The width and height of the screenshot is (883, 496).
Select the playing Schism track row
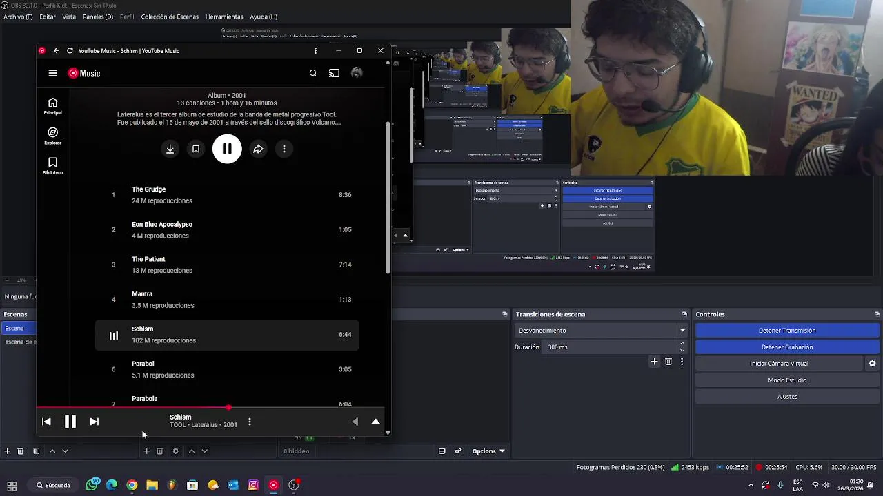[x=227, y=335]
